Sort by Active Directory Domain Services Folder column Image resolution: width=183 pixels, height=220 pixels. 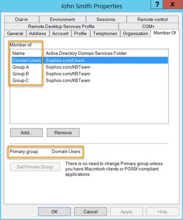(106, 53)
